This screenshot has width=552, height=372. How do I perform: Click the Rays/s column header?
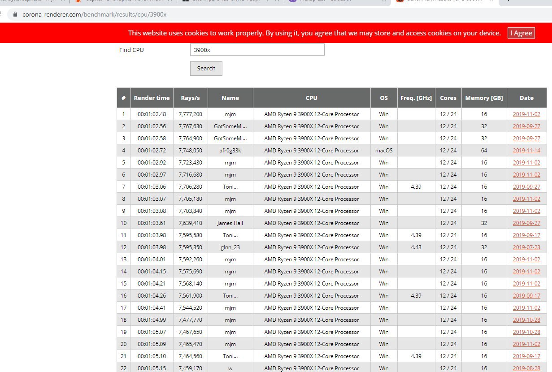[x=191, y=98]
